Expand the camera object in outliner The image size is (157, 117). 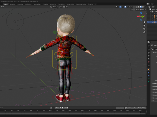point(152,16)
